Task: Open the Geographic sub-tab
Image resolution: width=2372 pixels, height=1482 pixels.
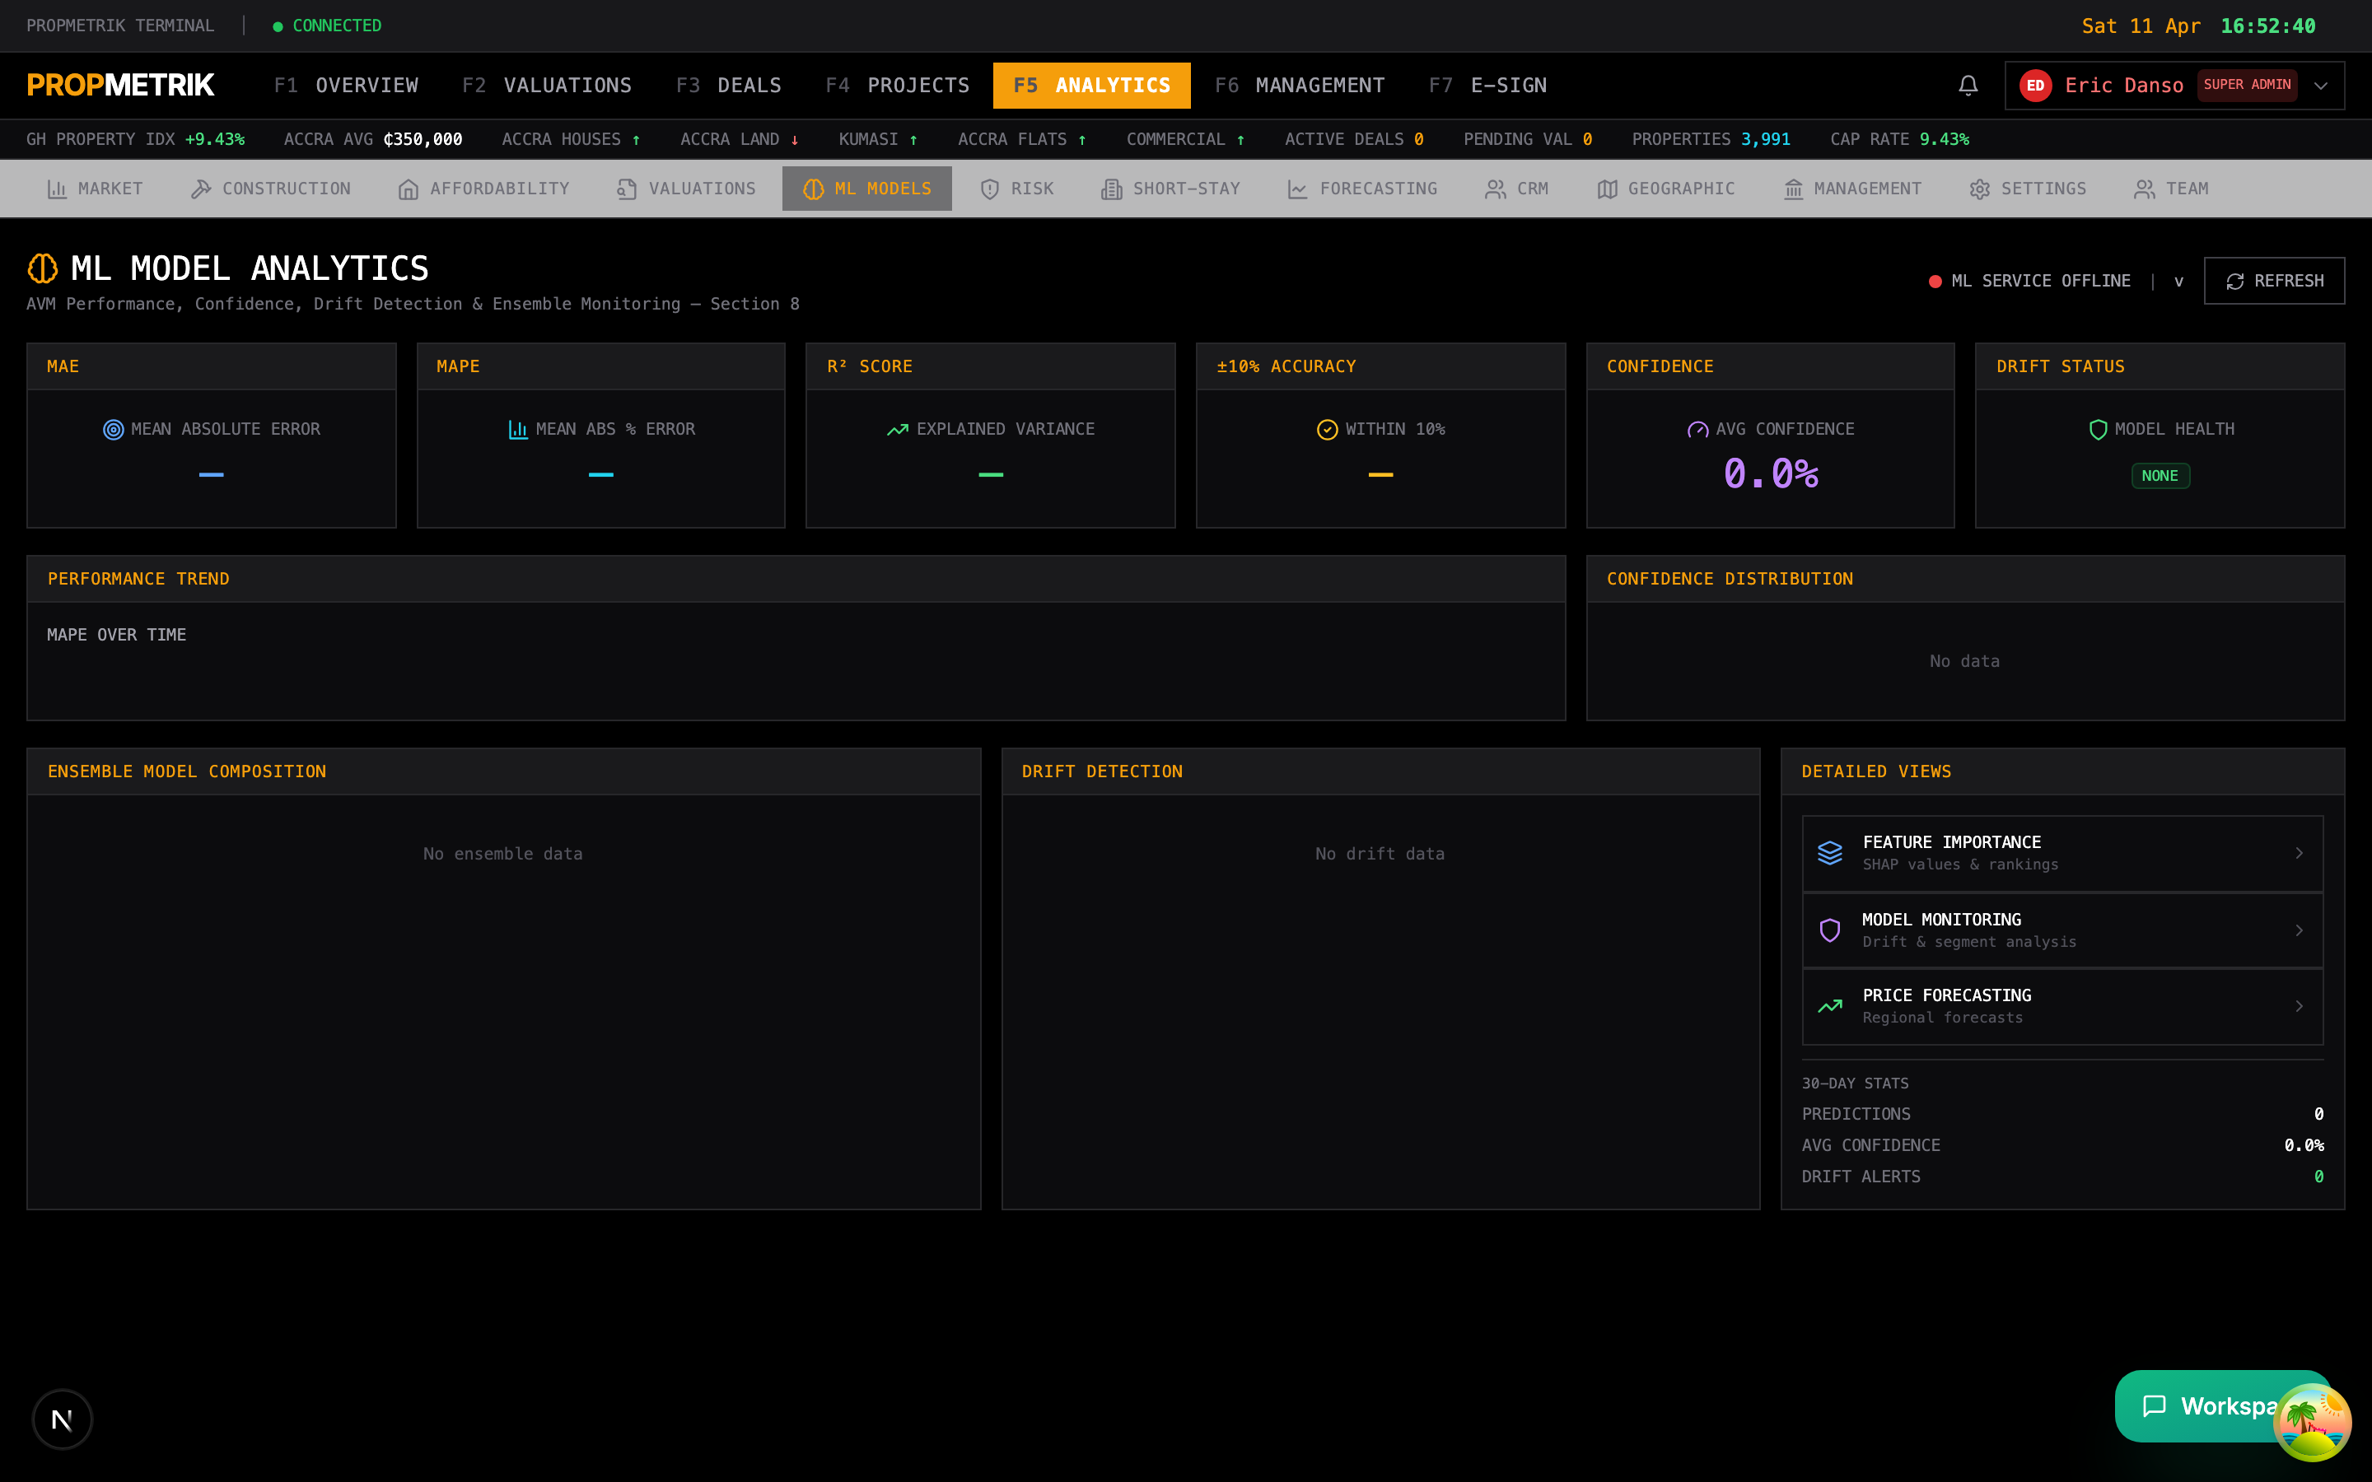Action: pyautogui.click(x=1665, y=189)
